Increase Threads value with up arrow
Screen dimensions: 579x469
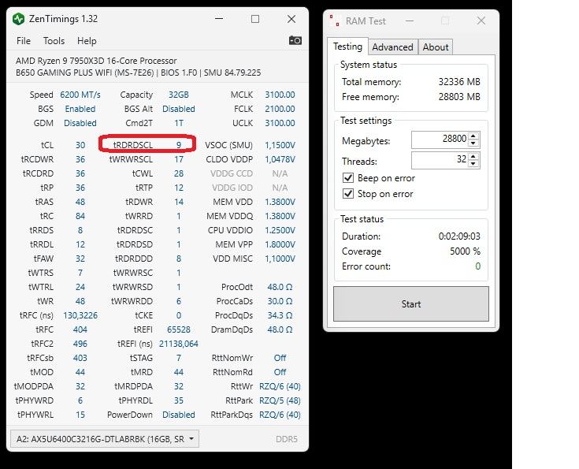pyautogui.click(x=473, y=156)
